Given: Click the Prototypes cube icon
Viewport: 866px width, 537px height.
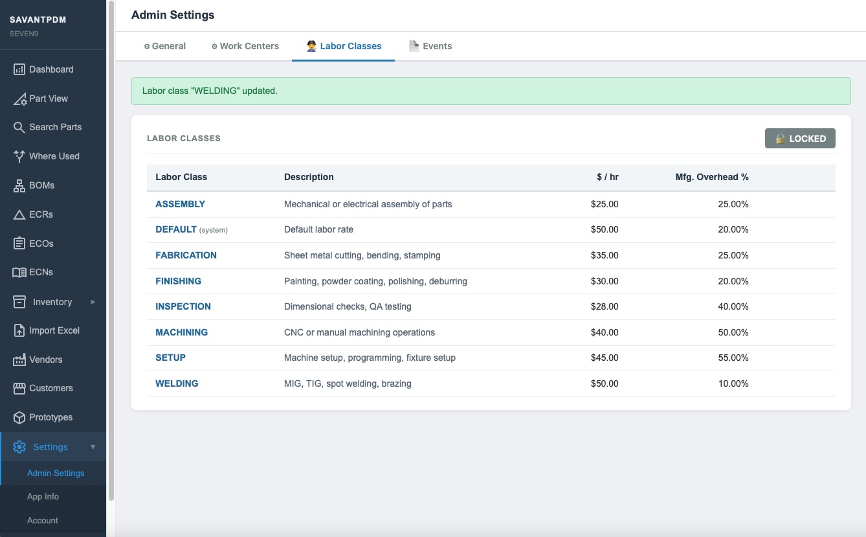Looking at the screenshot, I should 19,418.
